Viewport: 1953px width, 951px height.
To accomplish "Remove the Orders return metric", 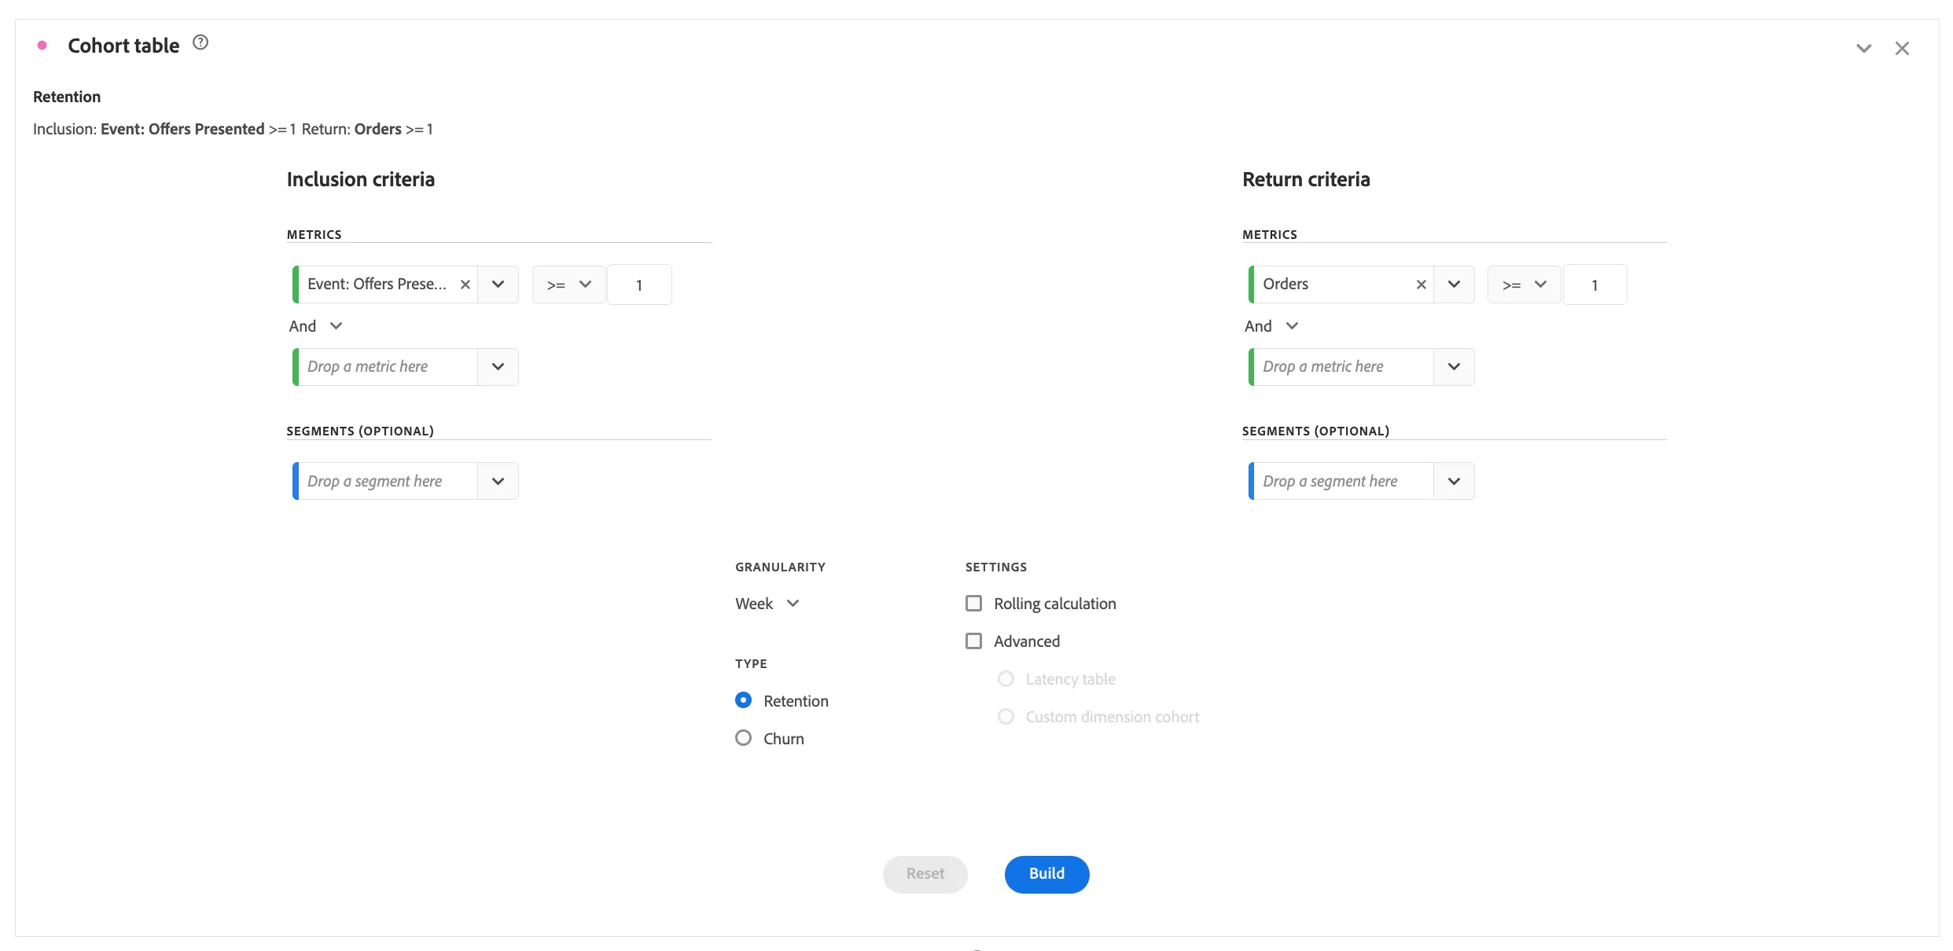I will 1421,285.
